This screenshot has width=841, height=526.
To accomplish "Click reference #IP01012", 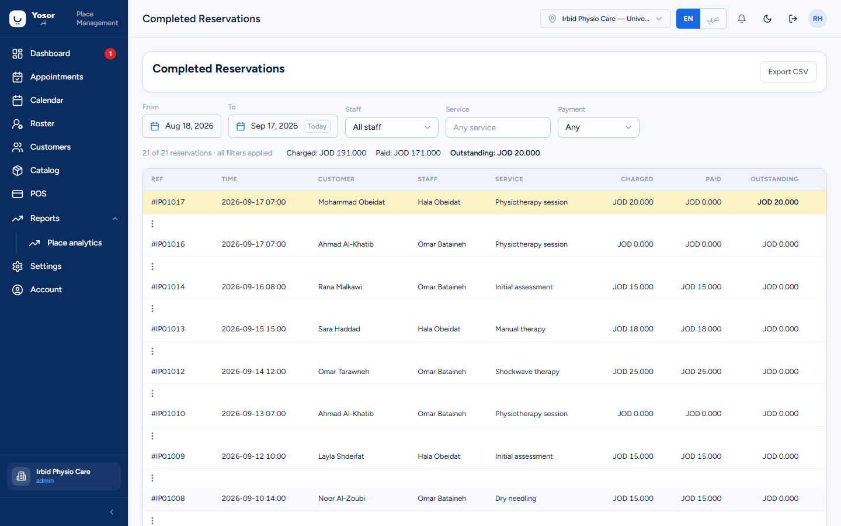I will (168, 372).
